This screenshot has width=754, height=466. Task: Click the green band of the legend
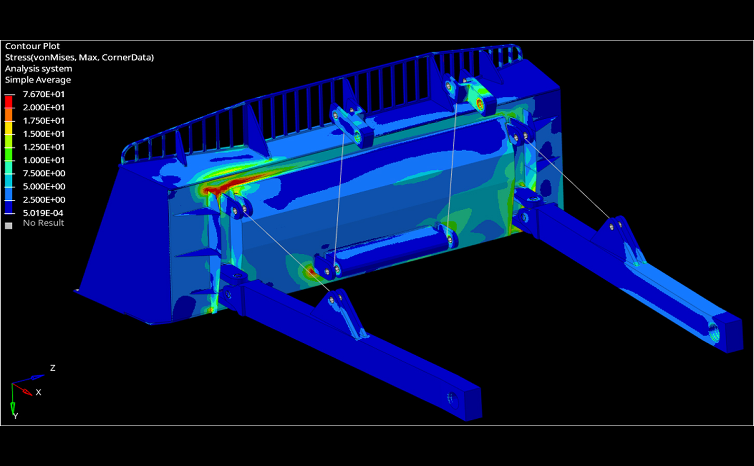(9, 154)
